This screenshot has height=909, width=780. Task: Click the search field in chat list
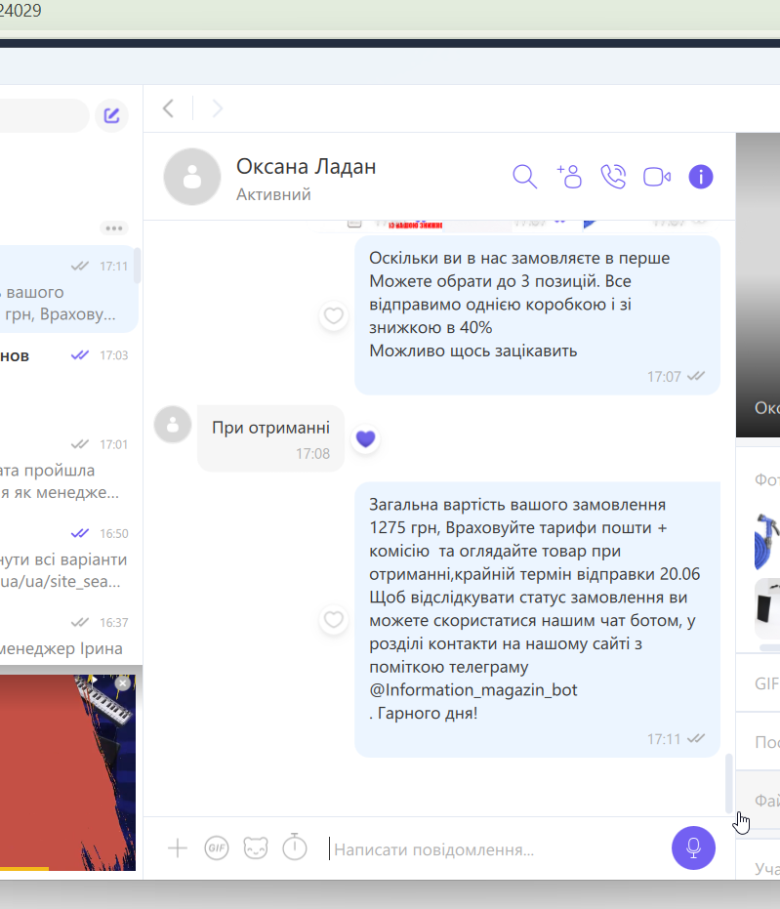pyautogui.click(x=44, y=115)
